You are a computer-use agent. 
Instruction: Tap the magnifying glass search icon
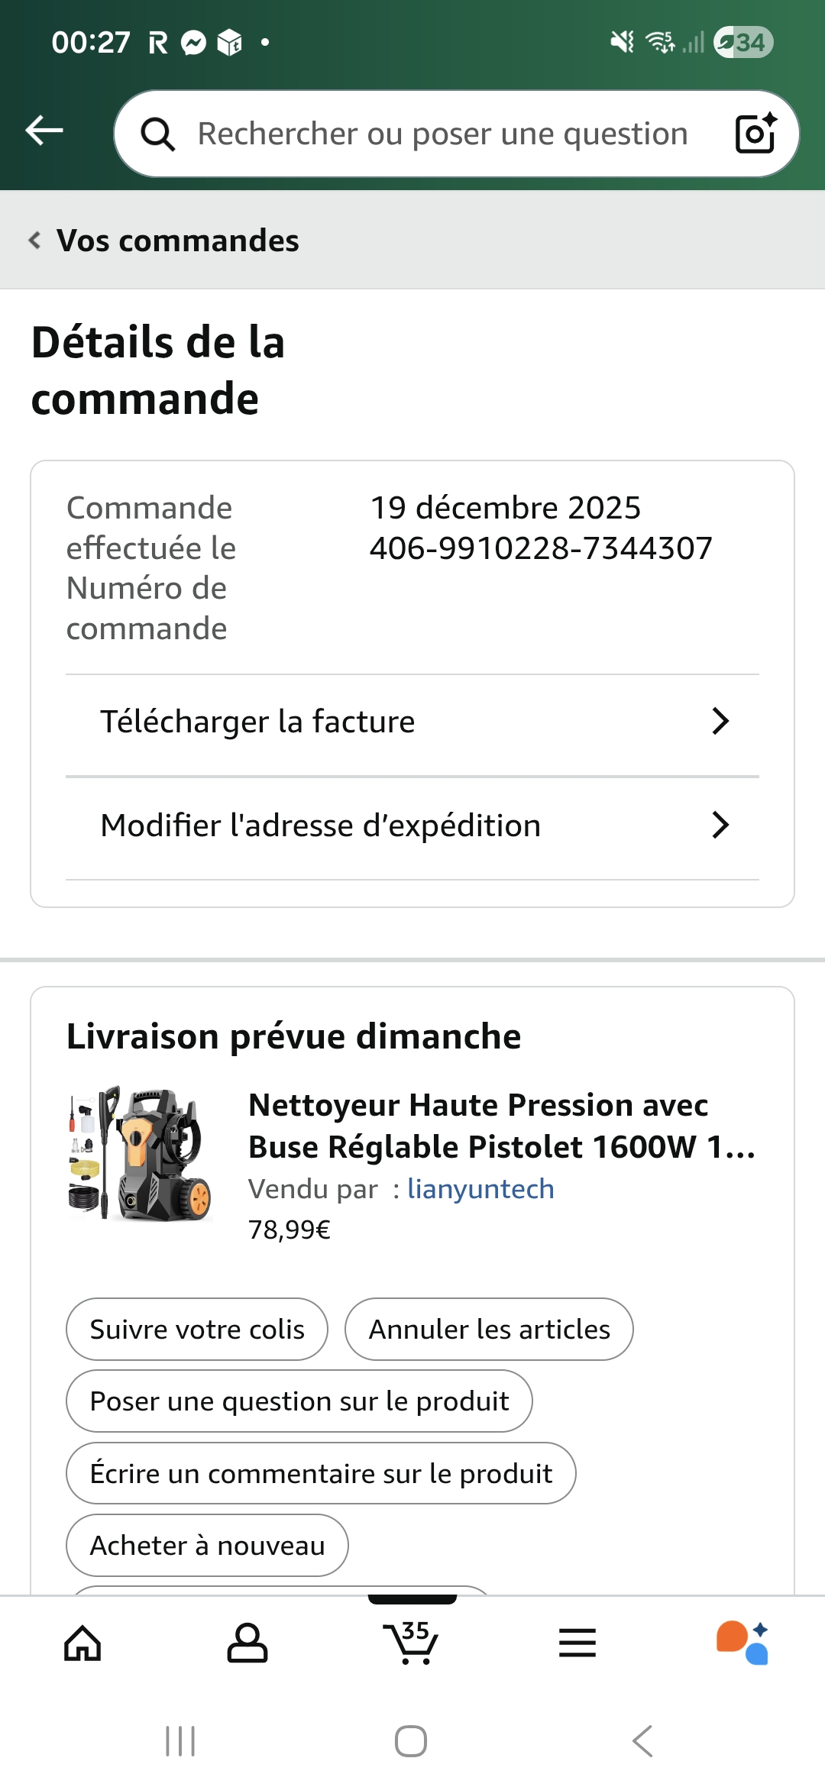(158, 134)
